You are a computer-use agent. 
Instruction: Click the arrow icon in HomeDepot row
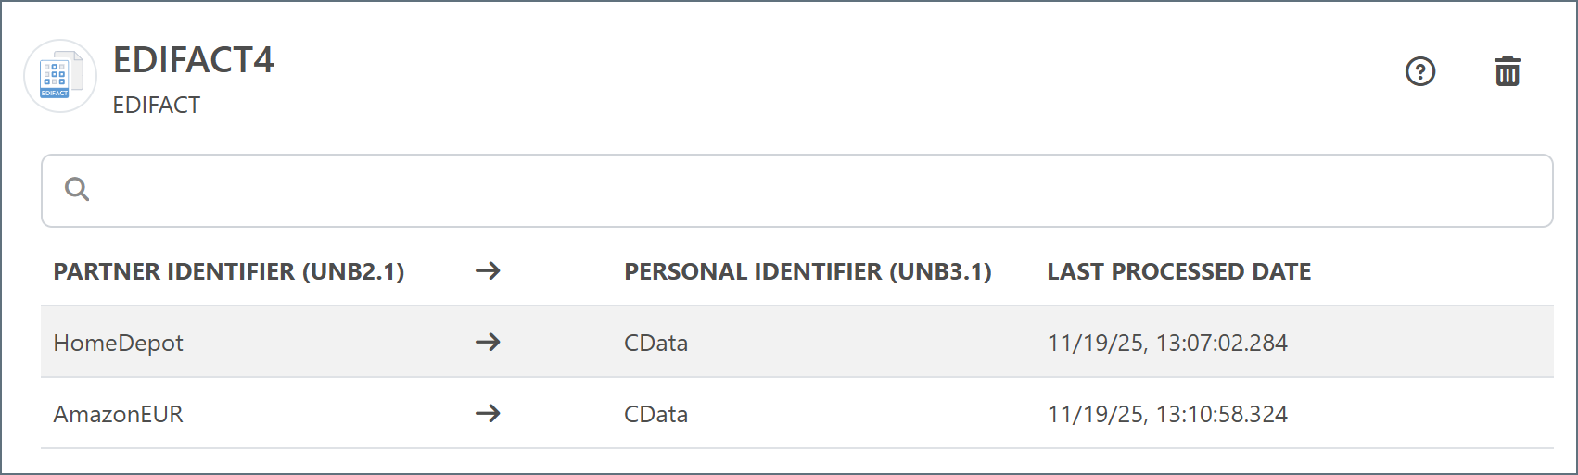pyautogui.click(x=488, y=343)
